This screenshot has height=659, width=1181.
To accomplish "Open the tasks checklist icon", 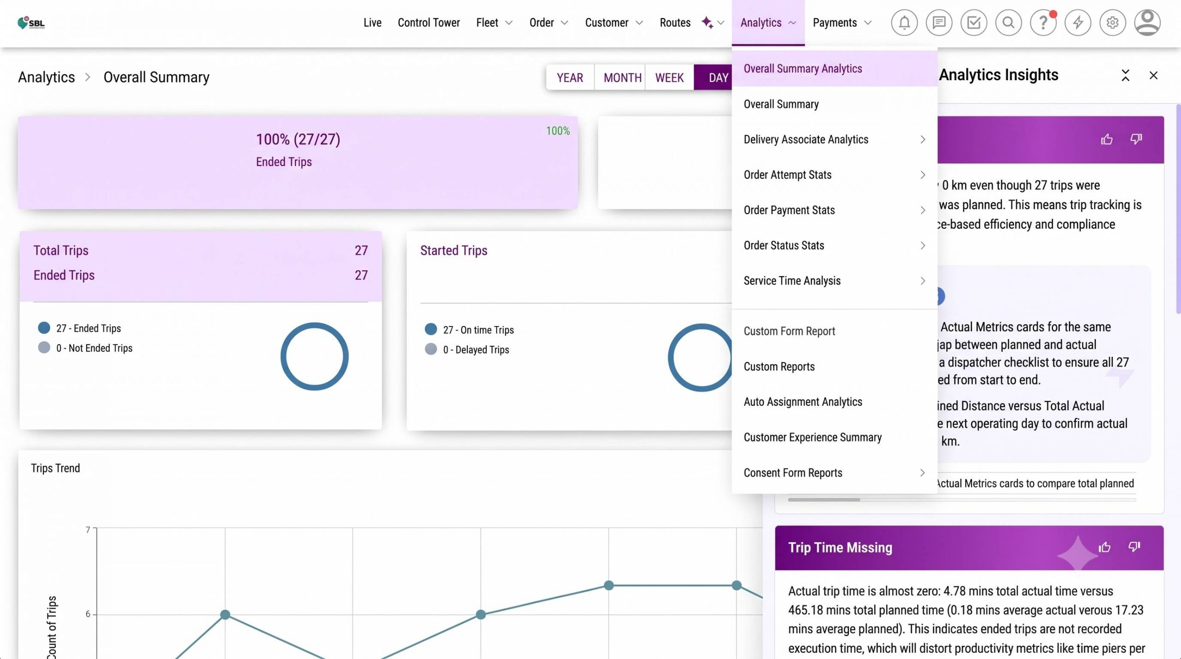I will 973,23.
